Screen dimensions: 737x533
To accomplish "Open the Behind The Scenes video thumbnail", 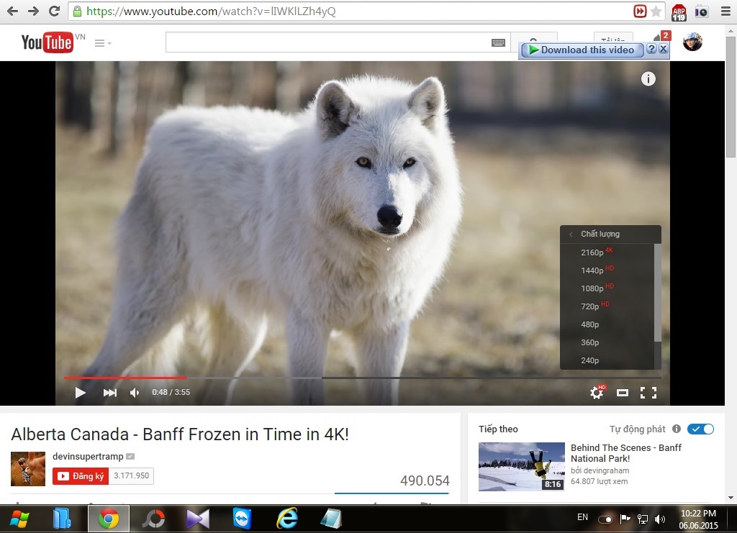I will pos(521,466).
